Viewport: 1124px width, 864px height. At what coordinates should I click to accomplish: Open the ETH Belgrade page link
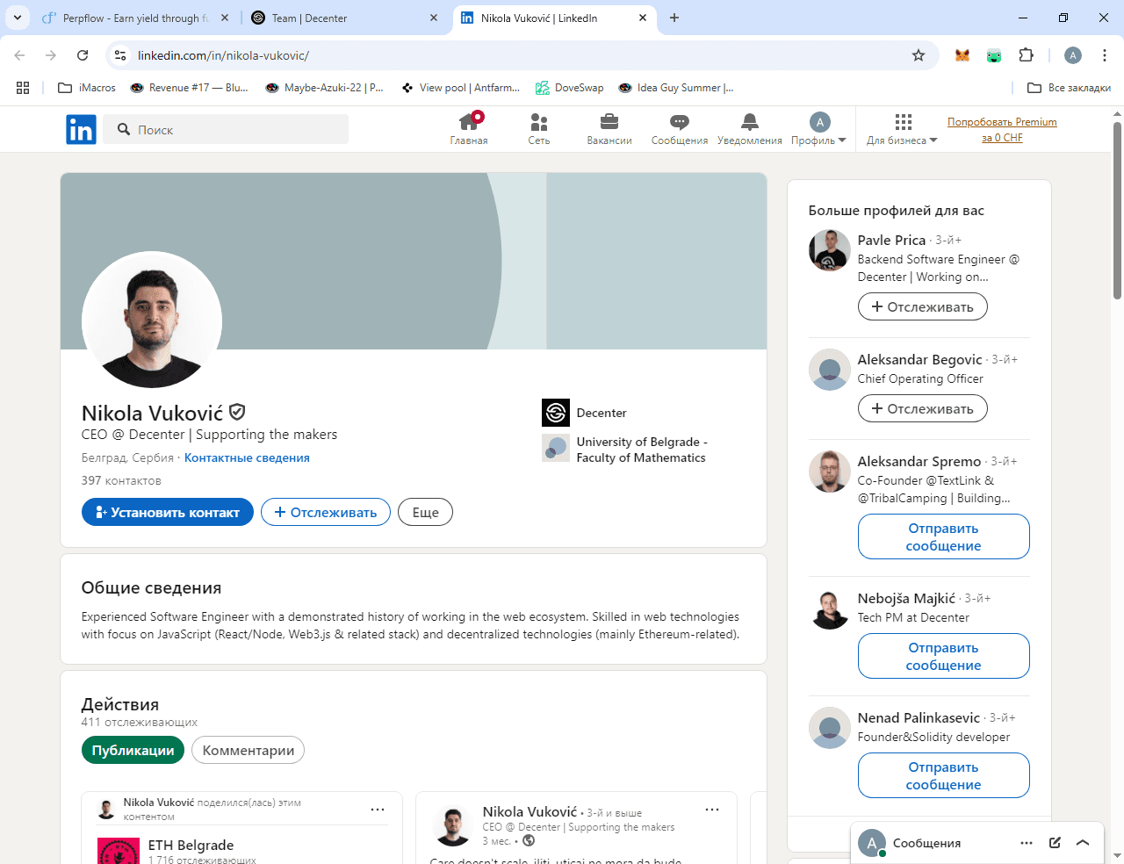[191, 845]
